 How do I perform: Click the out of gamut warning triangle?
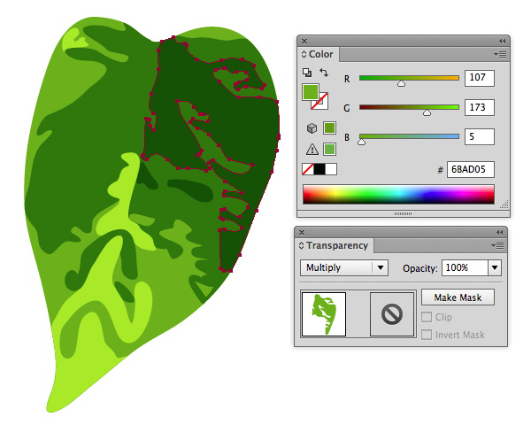tap(312, 149)
